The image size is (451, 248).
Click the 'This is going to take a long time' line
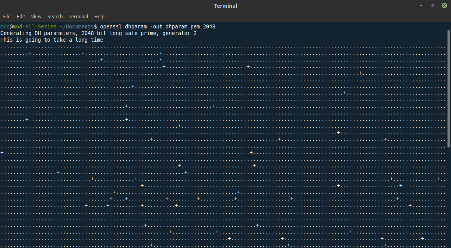pos(52,40)
